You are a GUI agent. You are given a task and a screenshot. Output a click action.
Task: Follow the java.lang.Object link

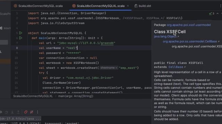tap(165, 37)
